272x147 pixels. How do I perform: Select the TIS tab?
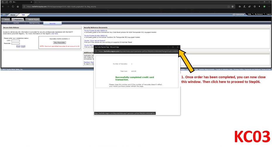pyautogui.click(x=23, y=15)
